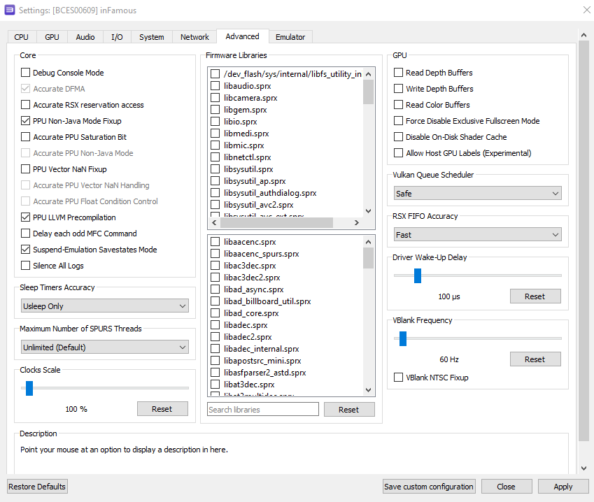
Task: Click the VBlank Frequency slider handle
Action: pyautogui.click(x=403, y=338)
